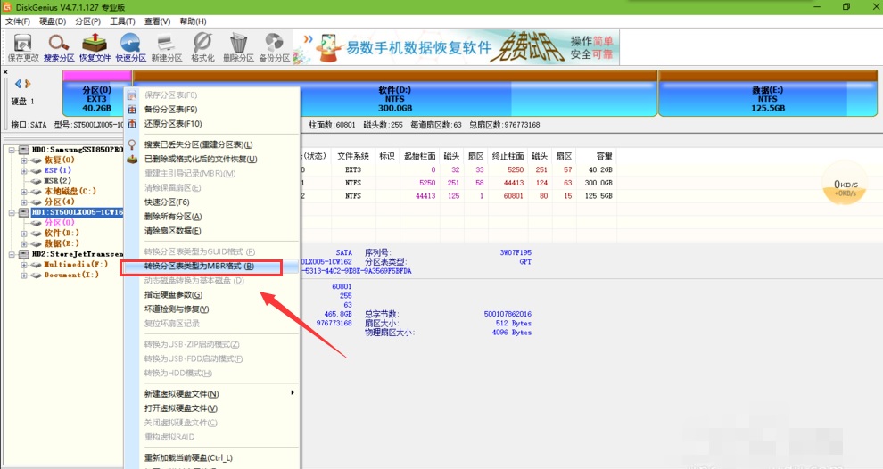Expand the 本地磁盘(C:) tree node

point(24,192)
